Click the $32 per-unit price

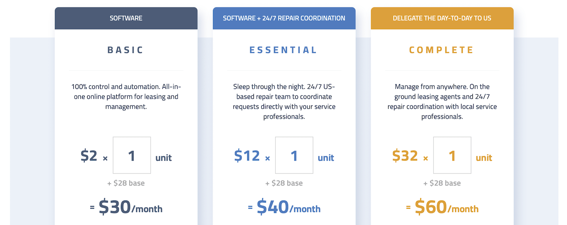(x=405, y=156)
